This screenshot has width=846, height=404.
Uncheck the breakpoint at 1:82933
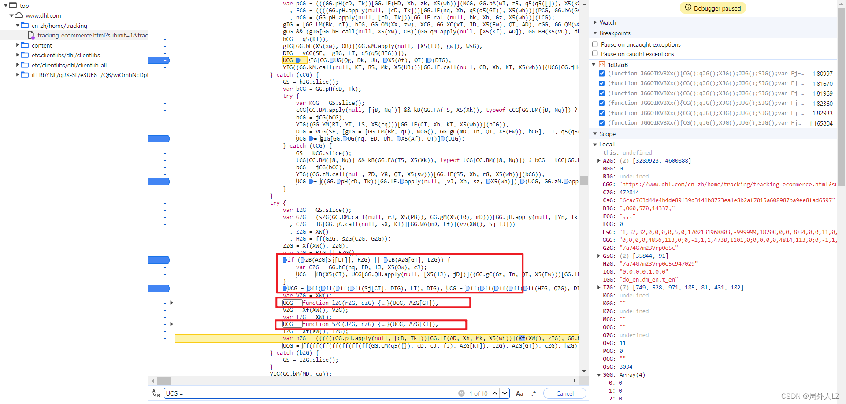tap(602, 113)
